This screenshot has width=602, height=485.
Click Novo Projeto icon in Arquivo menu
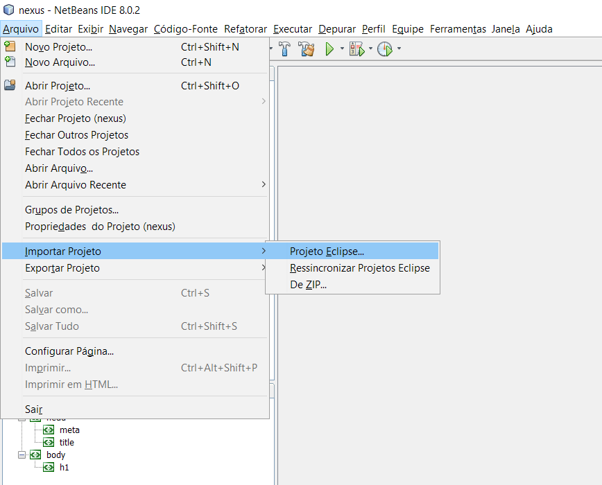click(10, 46)
